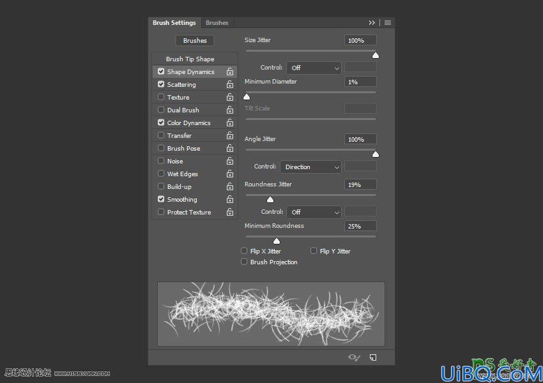Toggle lock icon for Color Dynamics
Screen dimensions: 543x383
coord(230,123)
